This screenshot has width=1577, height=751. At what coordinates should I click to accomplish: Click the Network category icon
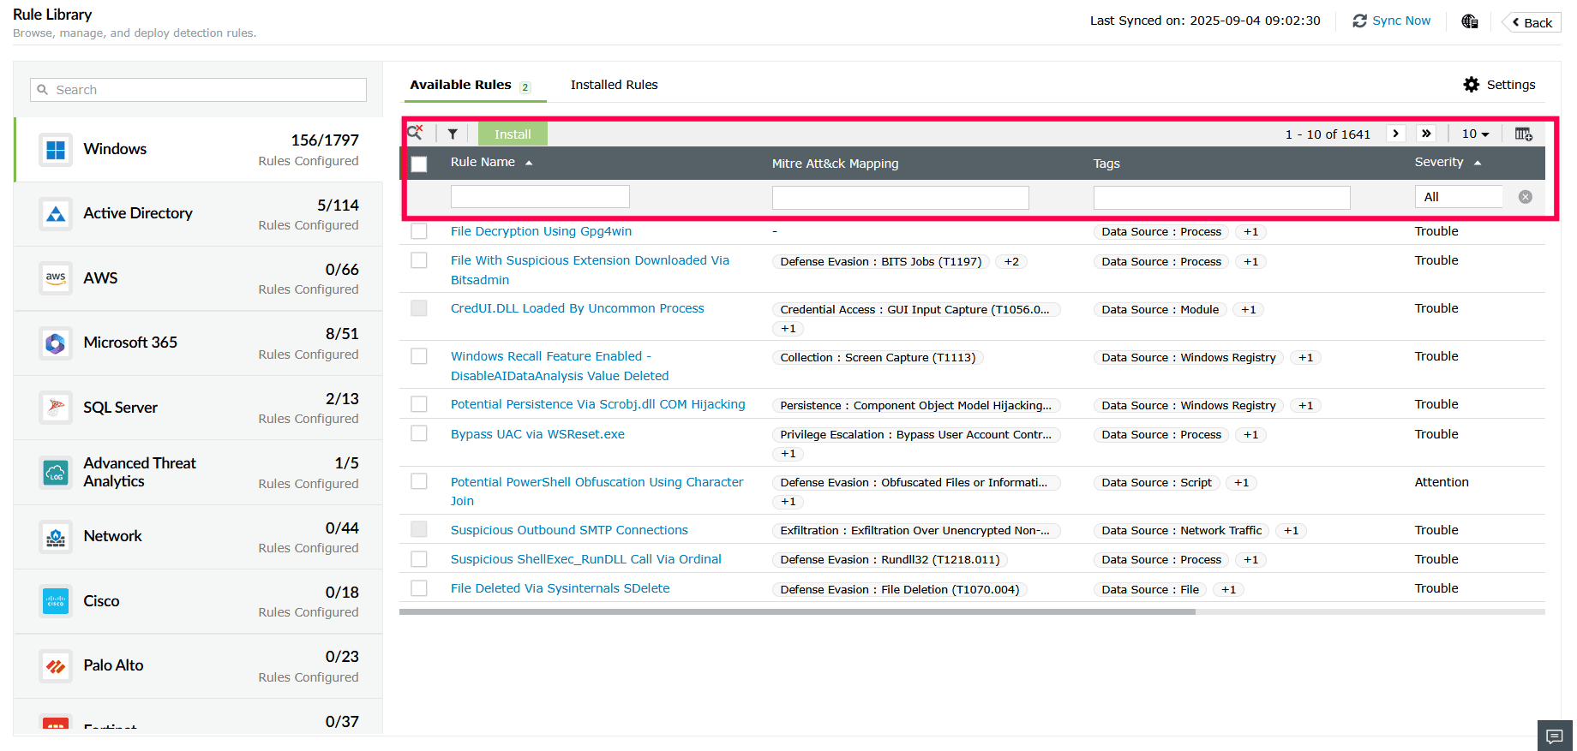coord(56,537)
